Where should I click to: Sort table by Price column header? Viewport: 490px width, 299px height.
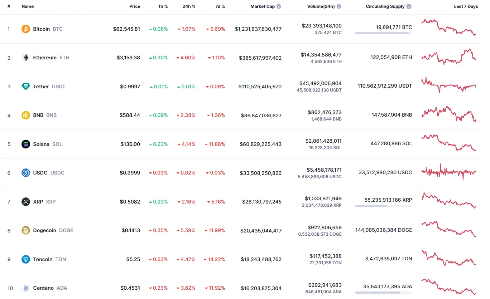[135, 6]
